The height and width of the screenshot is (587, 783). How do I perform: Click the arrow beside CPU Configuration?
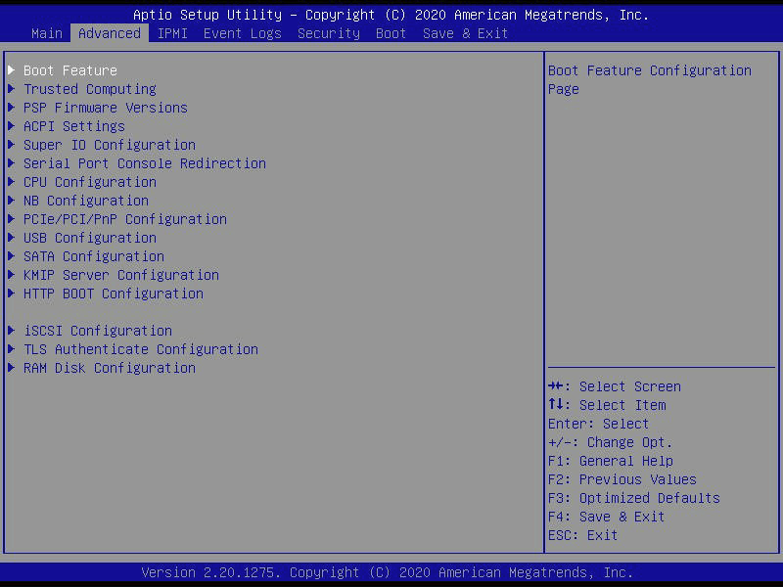[x=12, y=181]
